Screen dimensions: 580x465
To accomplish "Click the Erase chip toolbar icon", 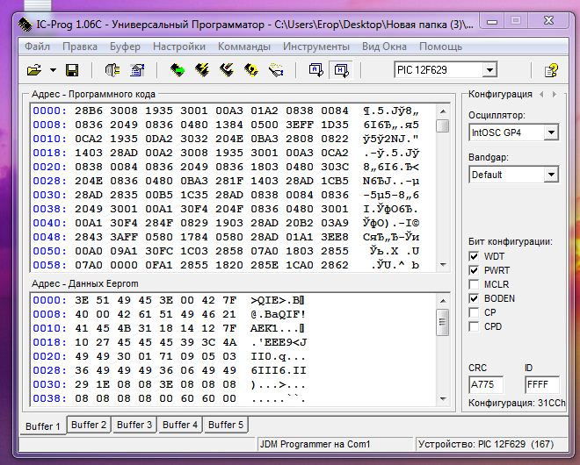I will [227, 69].
